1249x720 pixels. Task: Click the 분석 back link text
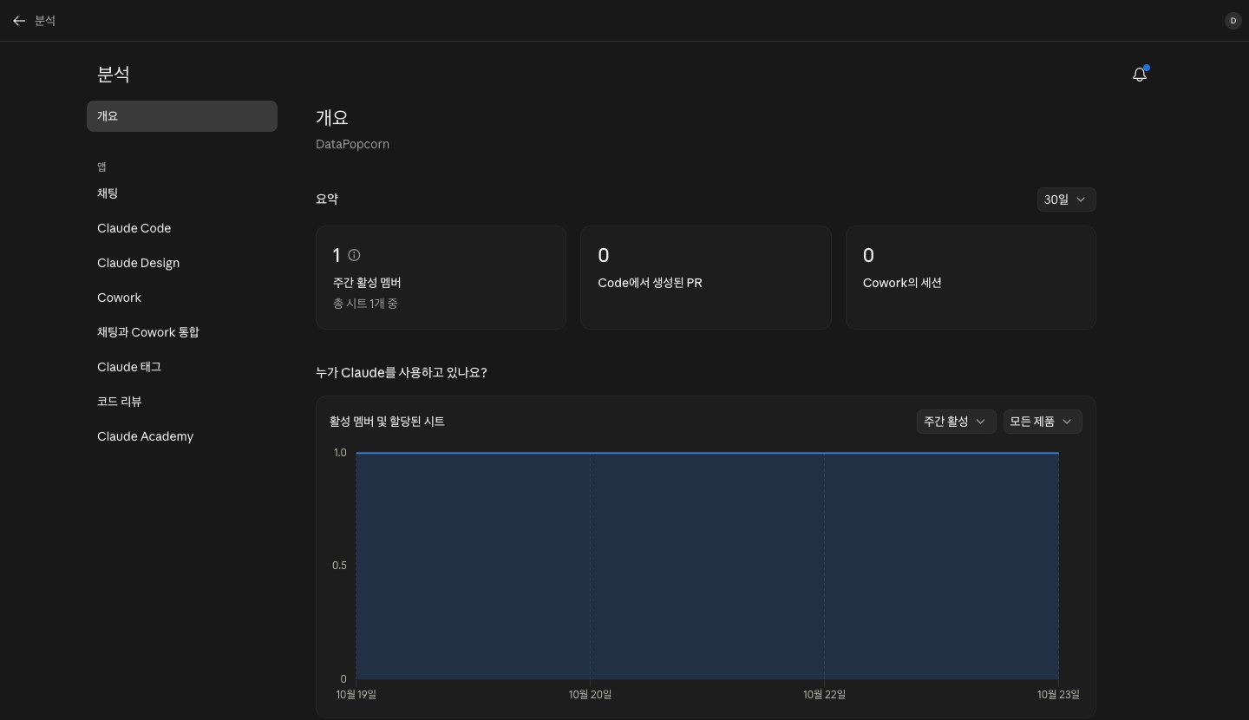coord(45,21)
